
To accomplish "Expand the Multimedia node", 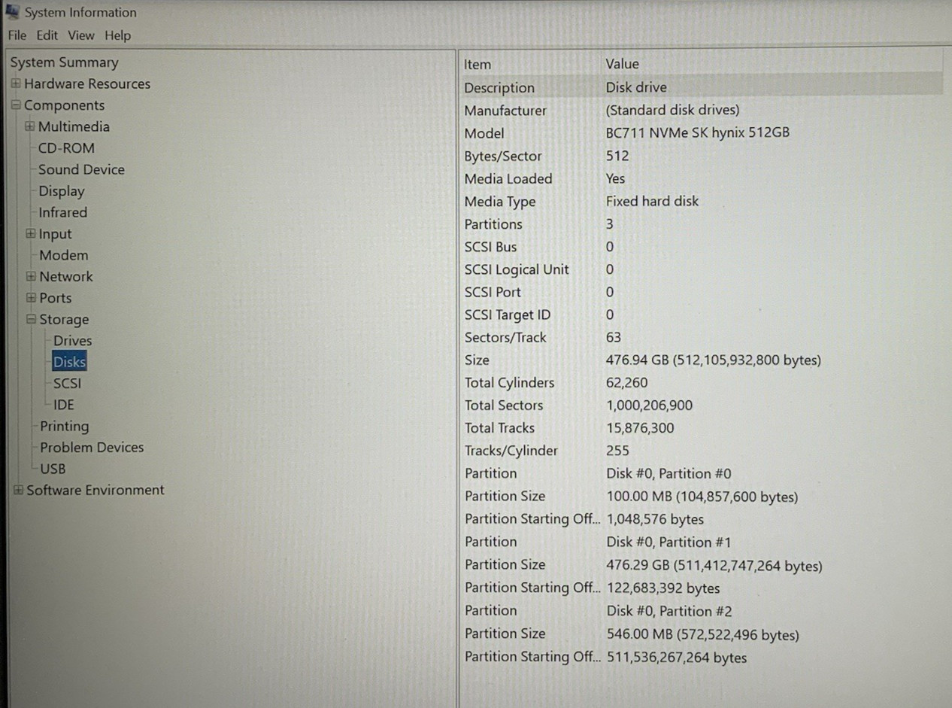I will pyautogui.click(x=30, y=126).
